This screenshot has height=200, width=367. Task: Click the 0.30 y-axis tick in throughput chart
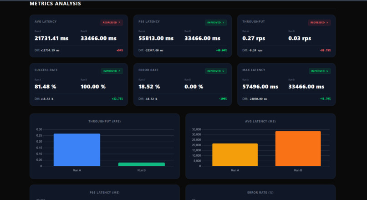39,129
